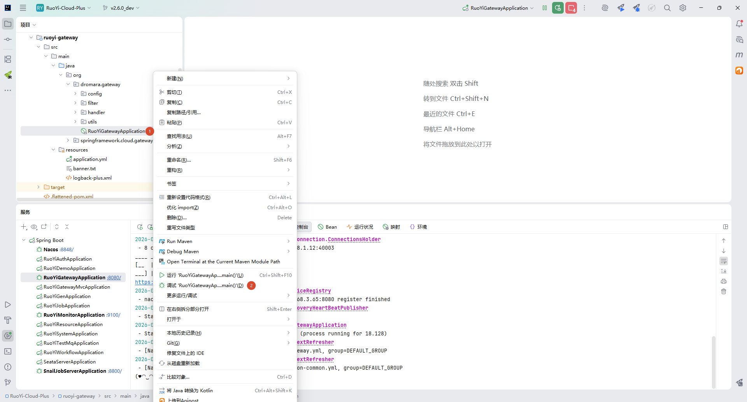Click the Search Everywhere magnifier icon
747x402 pixels.
(667, 8)
